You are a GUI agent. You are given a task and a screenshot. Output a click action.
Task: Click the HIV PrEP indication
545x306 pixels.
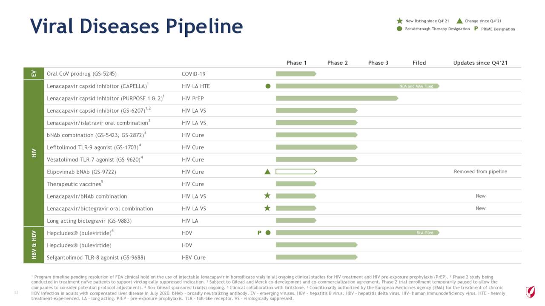point(193,99)
